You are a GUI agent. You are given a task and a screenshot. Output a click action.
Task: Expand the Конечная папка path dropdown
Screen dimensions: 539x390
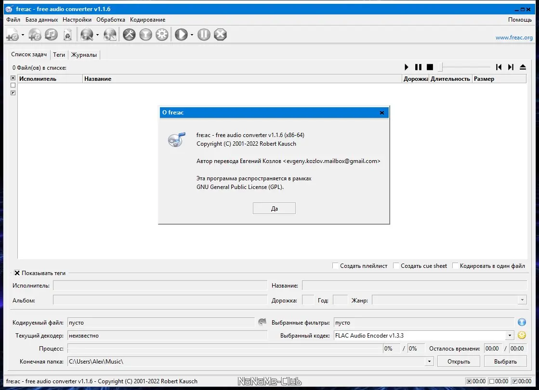[x=429, y=361]
